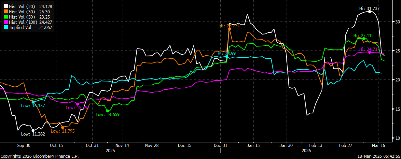
Task: Click the Dec 31 date axis label
Action: 221,146
